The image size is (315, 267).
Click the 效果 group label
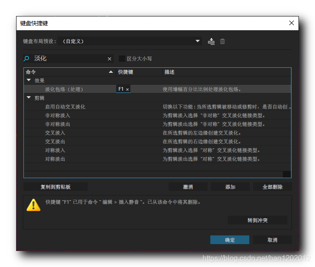pyautogui.click(x=39, y=81)
